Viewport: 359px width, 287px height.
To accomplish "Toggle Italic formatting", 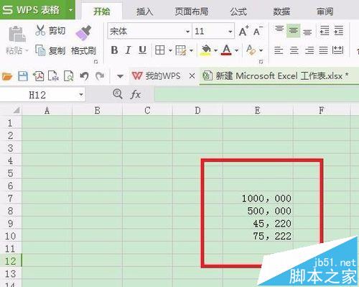I will coord(129,50).
